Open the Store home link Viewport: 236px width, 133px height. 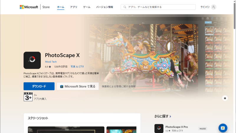click(x=46, y=7)
